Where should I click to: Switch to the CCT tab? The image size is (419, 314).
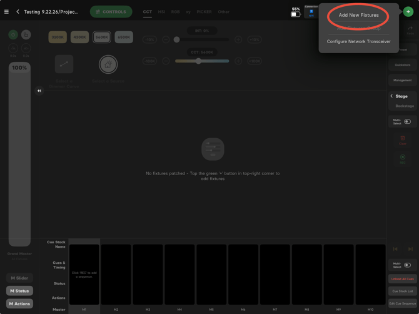point(147,12)
